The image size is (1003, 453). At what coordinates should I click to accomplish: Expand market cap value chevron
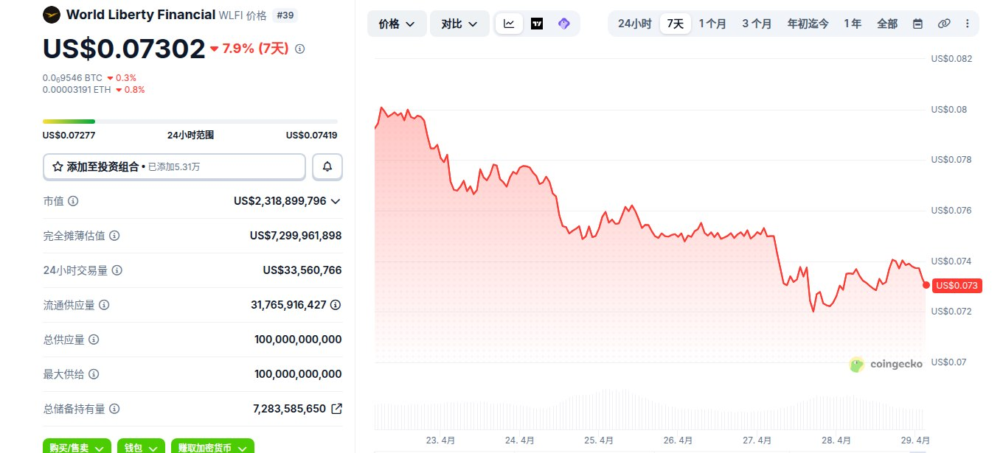[336, 201]
